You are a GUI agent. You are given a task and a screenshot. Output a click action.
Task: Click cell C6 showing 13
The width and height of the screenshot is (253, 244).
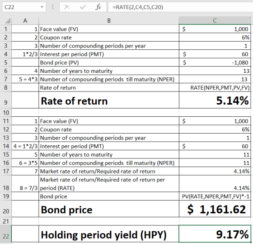pyautogui.click(x=215, y=71)
